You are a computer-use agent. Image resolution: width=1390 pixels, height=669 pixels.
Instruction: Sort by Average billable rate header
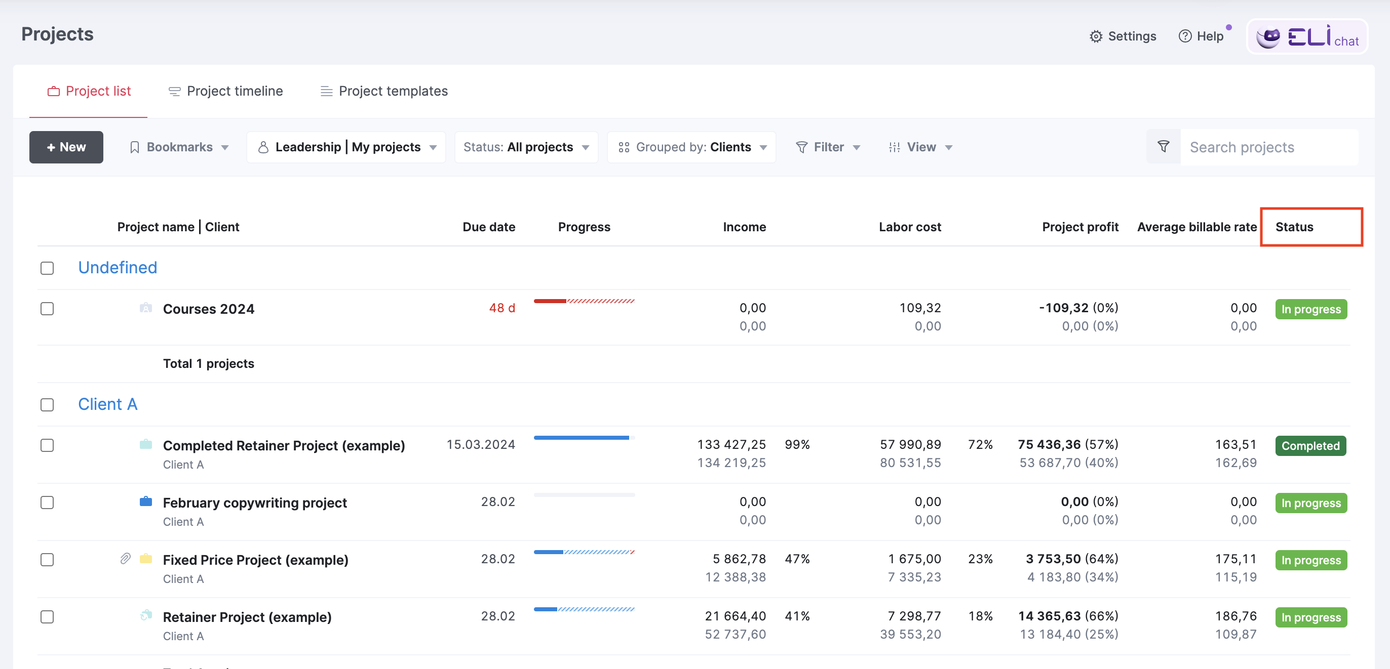[1197, 227]
